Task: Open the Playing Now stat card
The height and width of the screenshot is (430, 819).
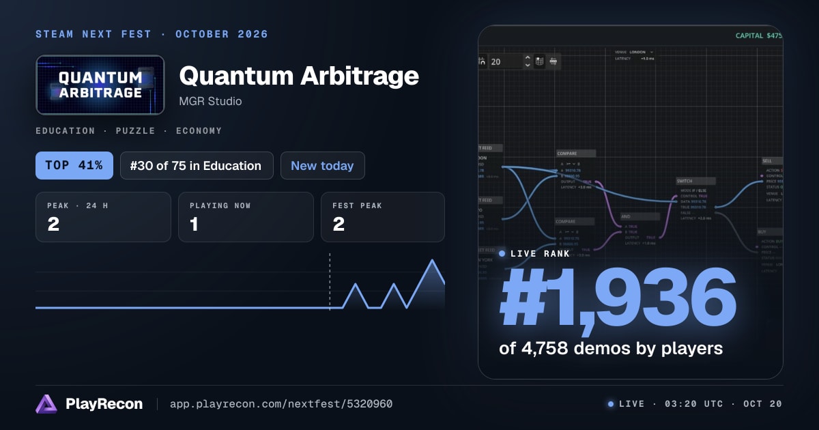Action: coord(246,217)
